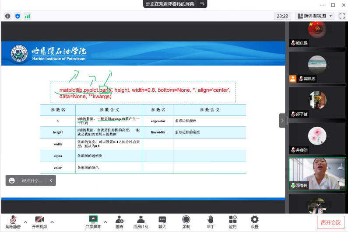Screen dimensions: 348x232
Task: Open the meeting info icon
Action: [x=8, y=16]
